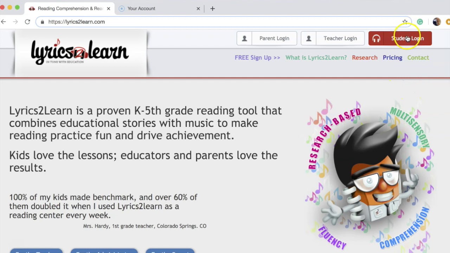450x253 pixels.
Task: Click the 'Lyrics2Learn is a proven K-5th grade' headline
Action: 146,123
